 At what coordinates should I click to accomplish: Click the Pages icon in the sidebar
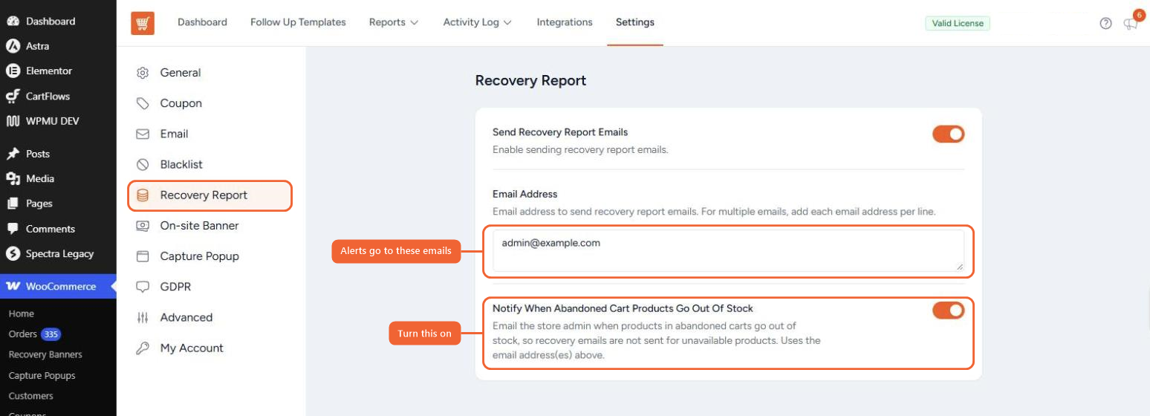click(13, 204)
